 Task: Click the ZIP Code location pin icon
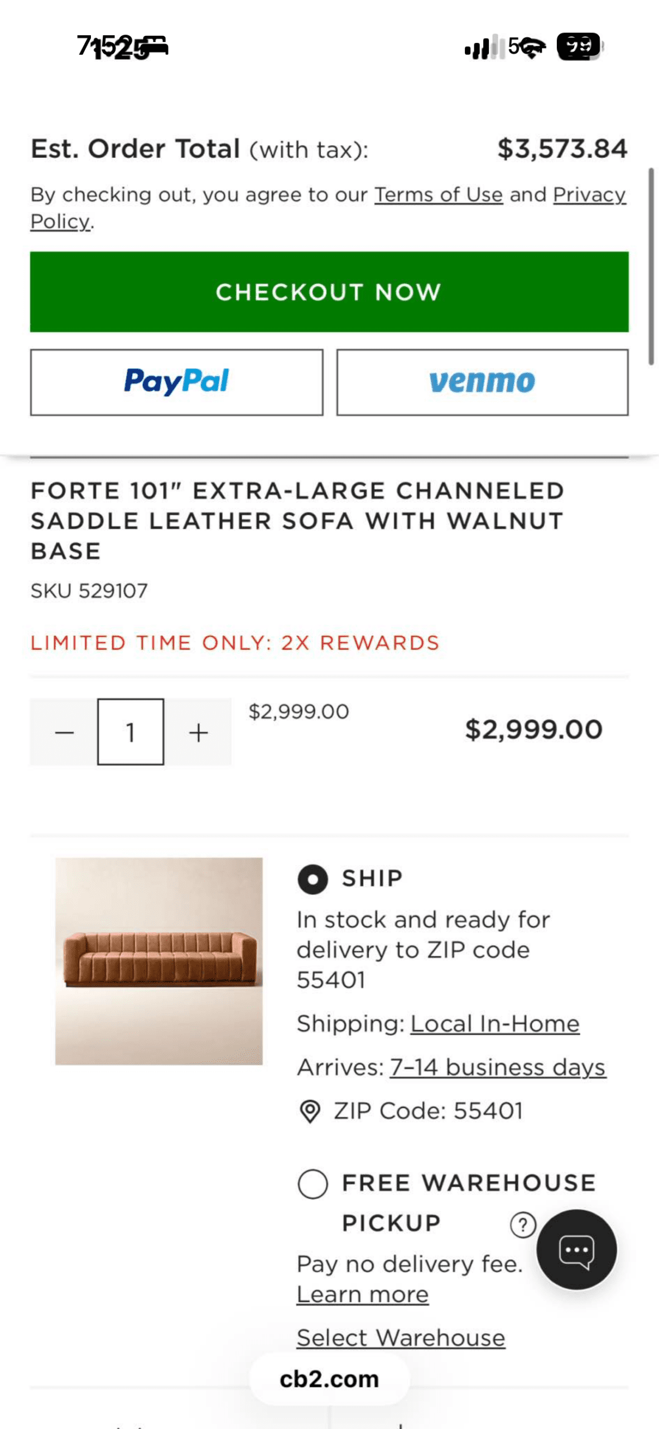click(x=310, y=1111)
